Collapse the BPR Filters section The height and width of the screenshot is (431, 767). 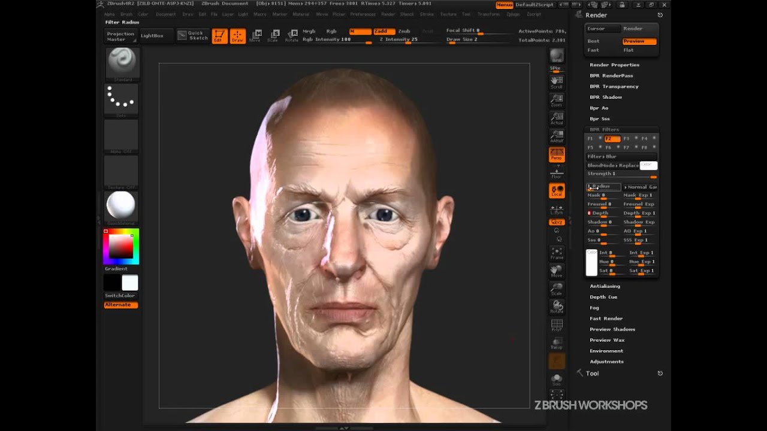click(x=605, y=129)
